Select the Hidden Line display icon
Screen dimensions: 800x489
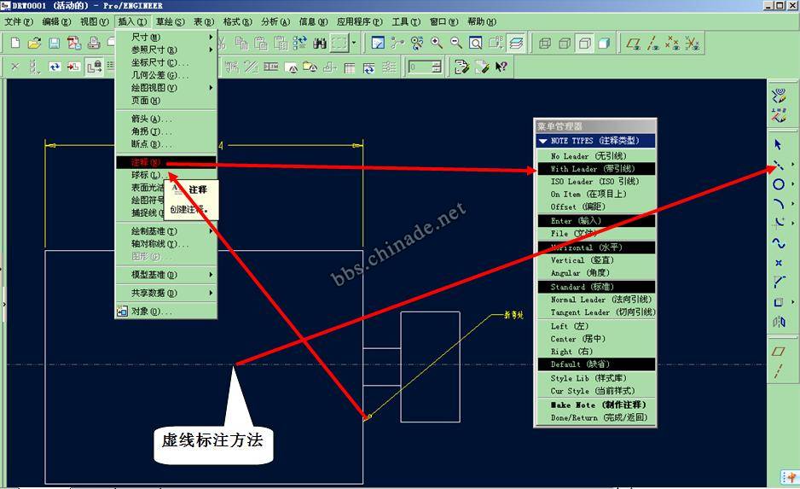pos(565,44)
